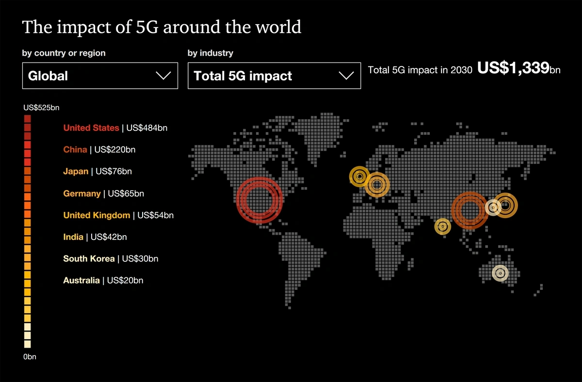This screenshot has height=382, width=582.
Task: Click the 'by industry' label
Action: 210,53
